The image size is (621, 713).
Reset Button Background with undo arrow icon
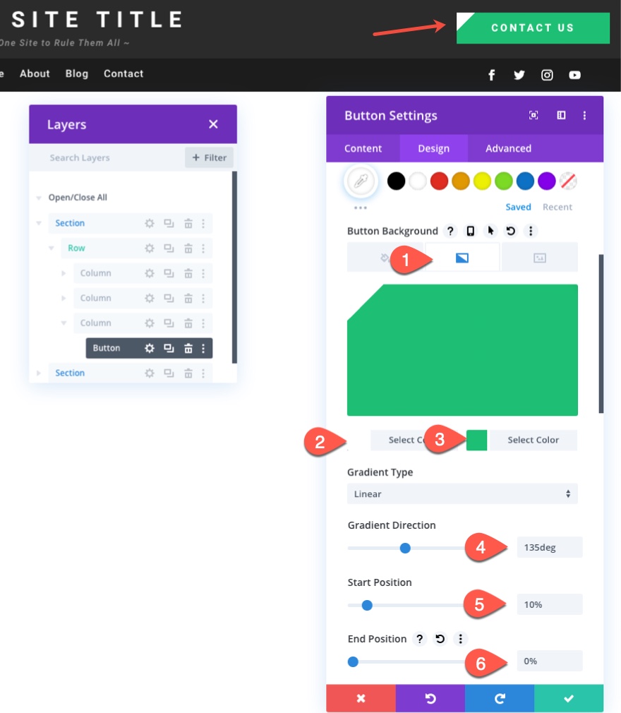coord(510,231)
